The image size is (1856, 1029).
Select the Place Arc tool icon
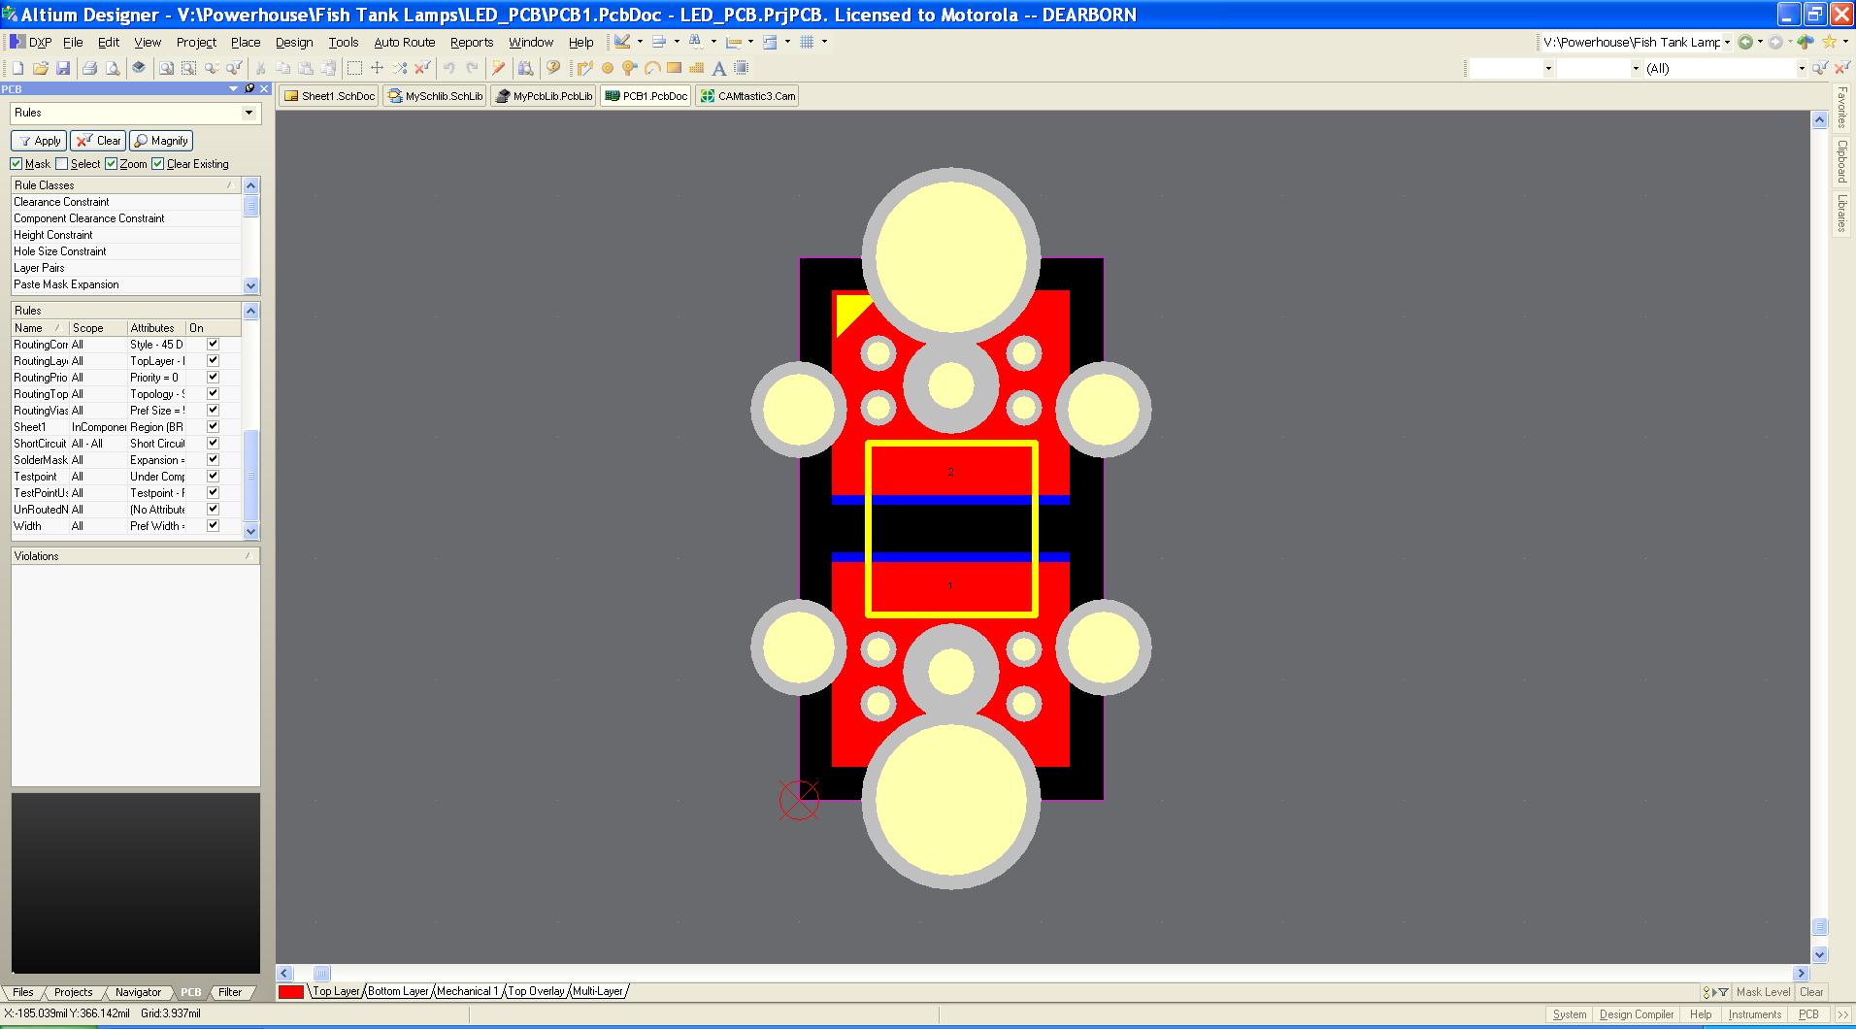point(651,68)
